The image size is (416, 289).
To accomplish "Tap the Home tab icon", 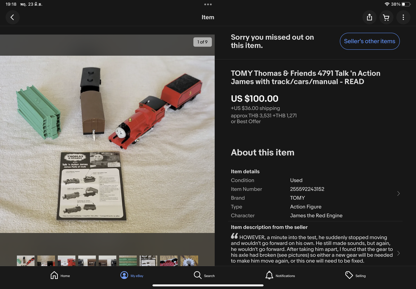I will (54, 275).
